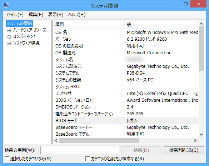Select ハードウェア リソース tree label
The height and width of the screenshot is (166, 209).
click(30, 30)
